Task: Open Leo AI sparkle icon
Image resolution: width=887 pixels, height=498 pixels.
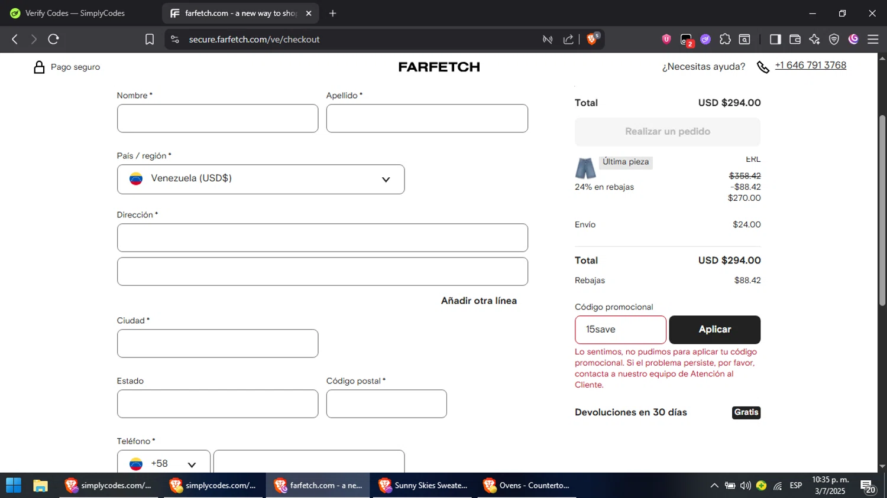Action: [x=814, y=39]
